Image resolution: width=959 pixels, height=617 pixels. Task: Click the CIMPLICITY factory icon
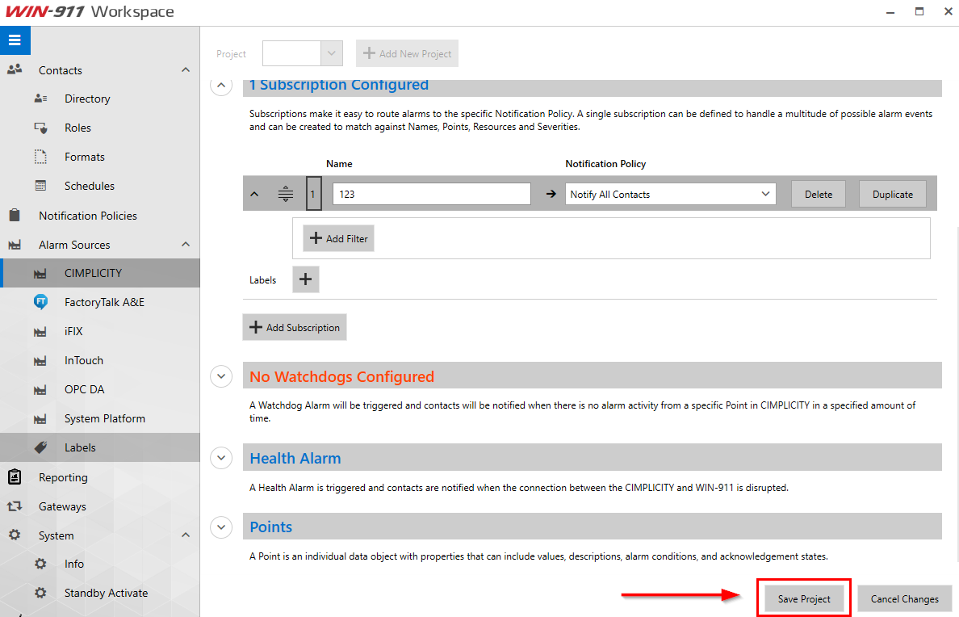(x=40, y=274)
